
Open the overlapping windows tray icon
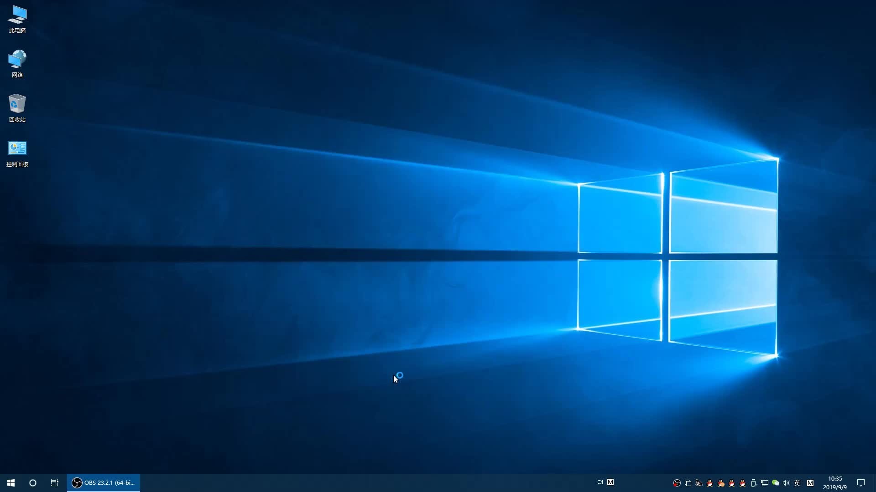pos(688,483)
